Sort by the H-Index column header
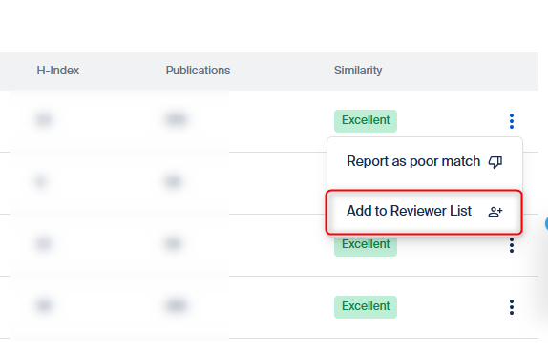Viewport: 548px width, 352px height. coord(58,71)
